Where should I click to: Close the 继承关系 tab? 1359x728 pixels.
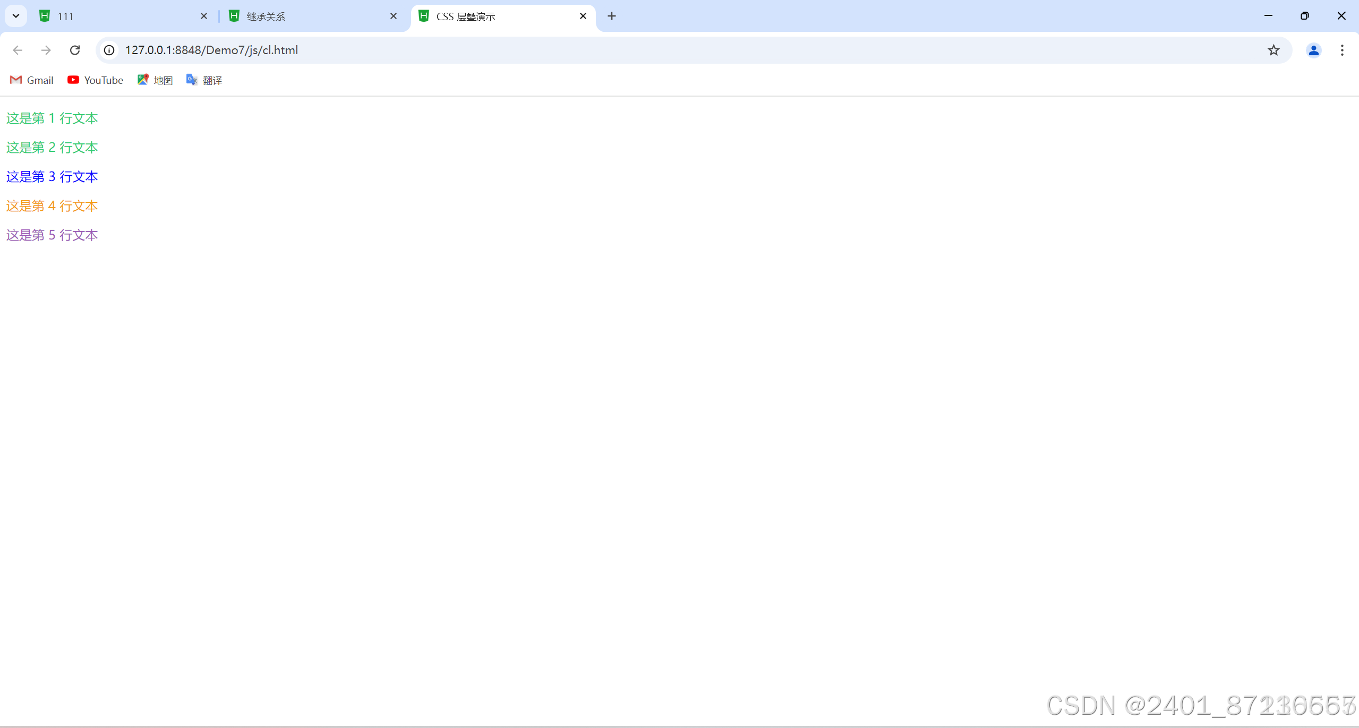coord(394,16)
